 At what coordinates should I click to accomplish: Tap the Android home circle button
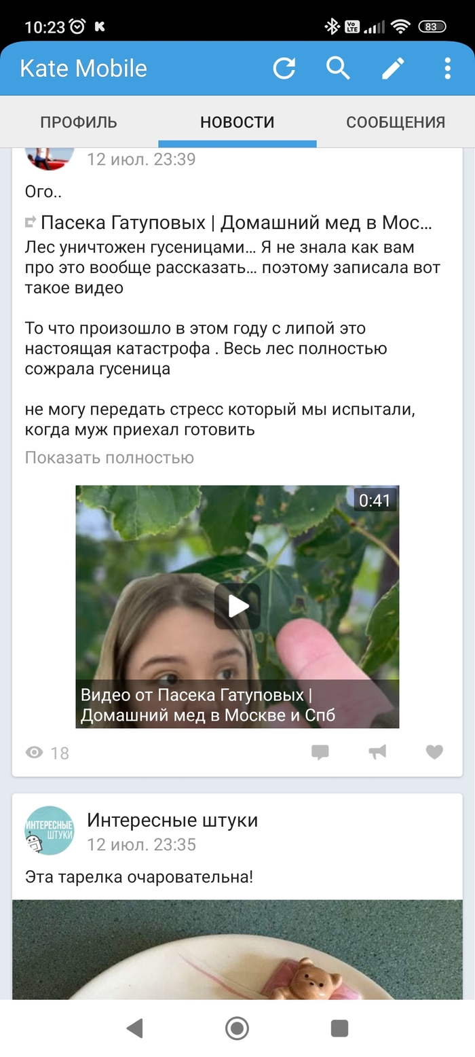[237, 1028]
